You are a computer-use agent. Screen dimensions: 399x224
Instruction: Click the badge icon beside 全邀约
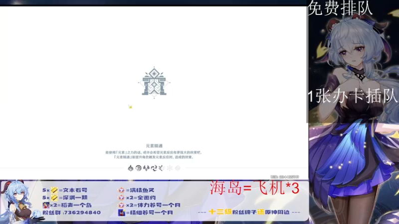[x=121, y=198]
